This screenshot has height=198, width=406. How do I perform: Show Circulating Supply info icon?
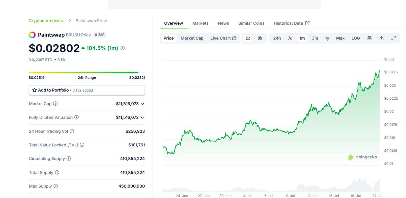click(69, 158)
